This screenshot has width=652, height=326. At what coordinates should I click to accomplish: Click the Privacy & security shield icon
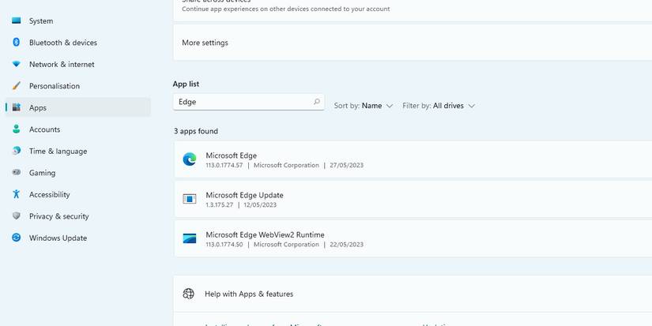click(16, 216)
